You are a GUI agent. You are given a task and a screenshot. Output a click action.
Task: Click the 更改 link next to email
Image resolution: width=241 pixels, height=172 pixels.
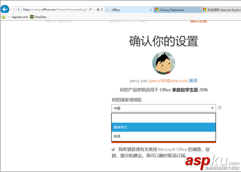[193, 80]
